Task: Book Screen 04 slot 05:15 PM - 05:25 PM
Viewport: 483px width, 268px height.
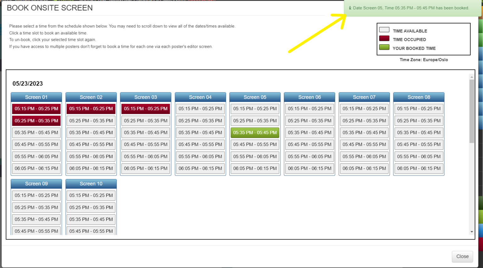Action: pyautogui.click(x=200, y=109)
